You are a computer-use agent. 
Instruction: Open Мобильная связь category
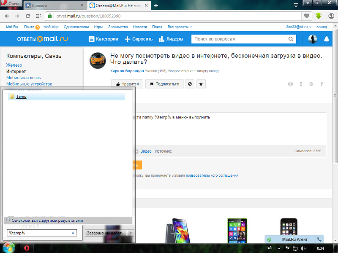coord(24,78)
